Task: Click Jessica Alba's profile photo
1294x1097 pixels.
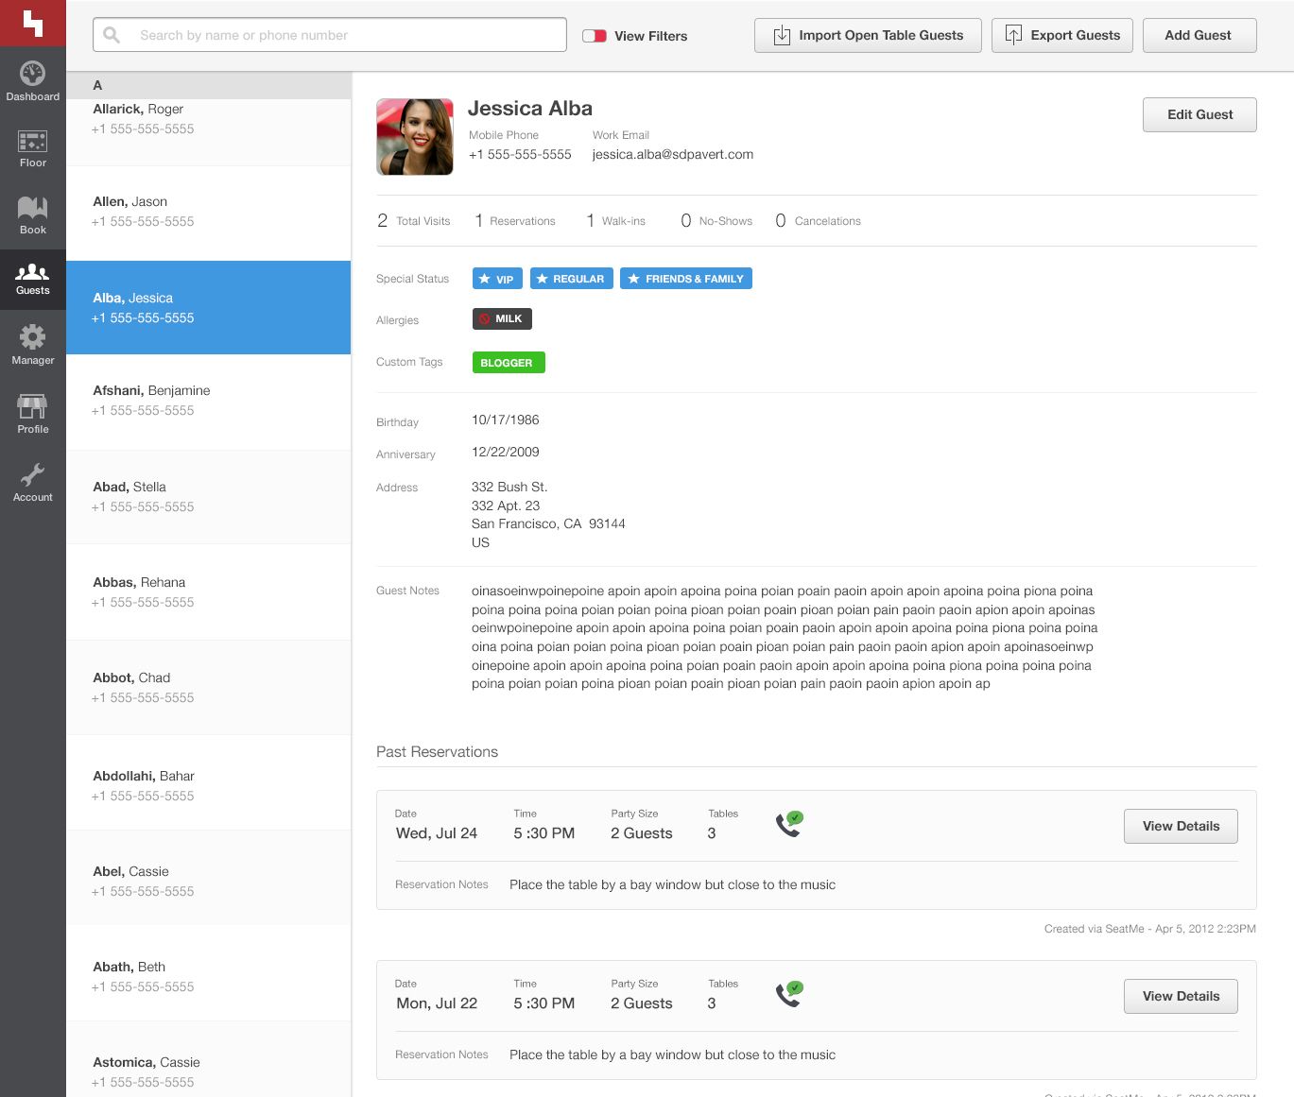Action: [x=414, y=137]
